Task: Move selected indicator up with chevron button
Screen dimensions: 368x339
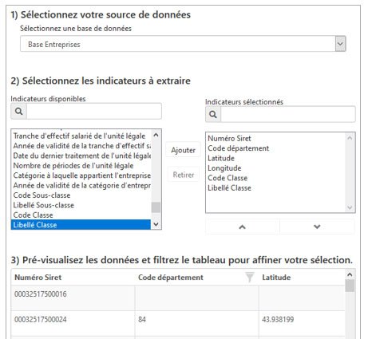Action: point(242,227)
